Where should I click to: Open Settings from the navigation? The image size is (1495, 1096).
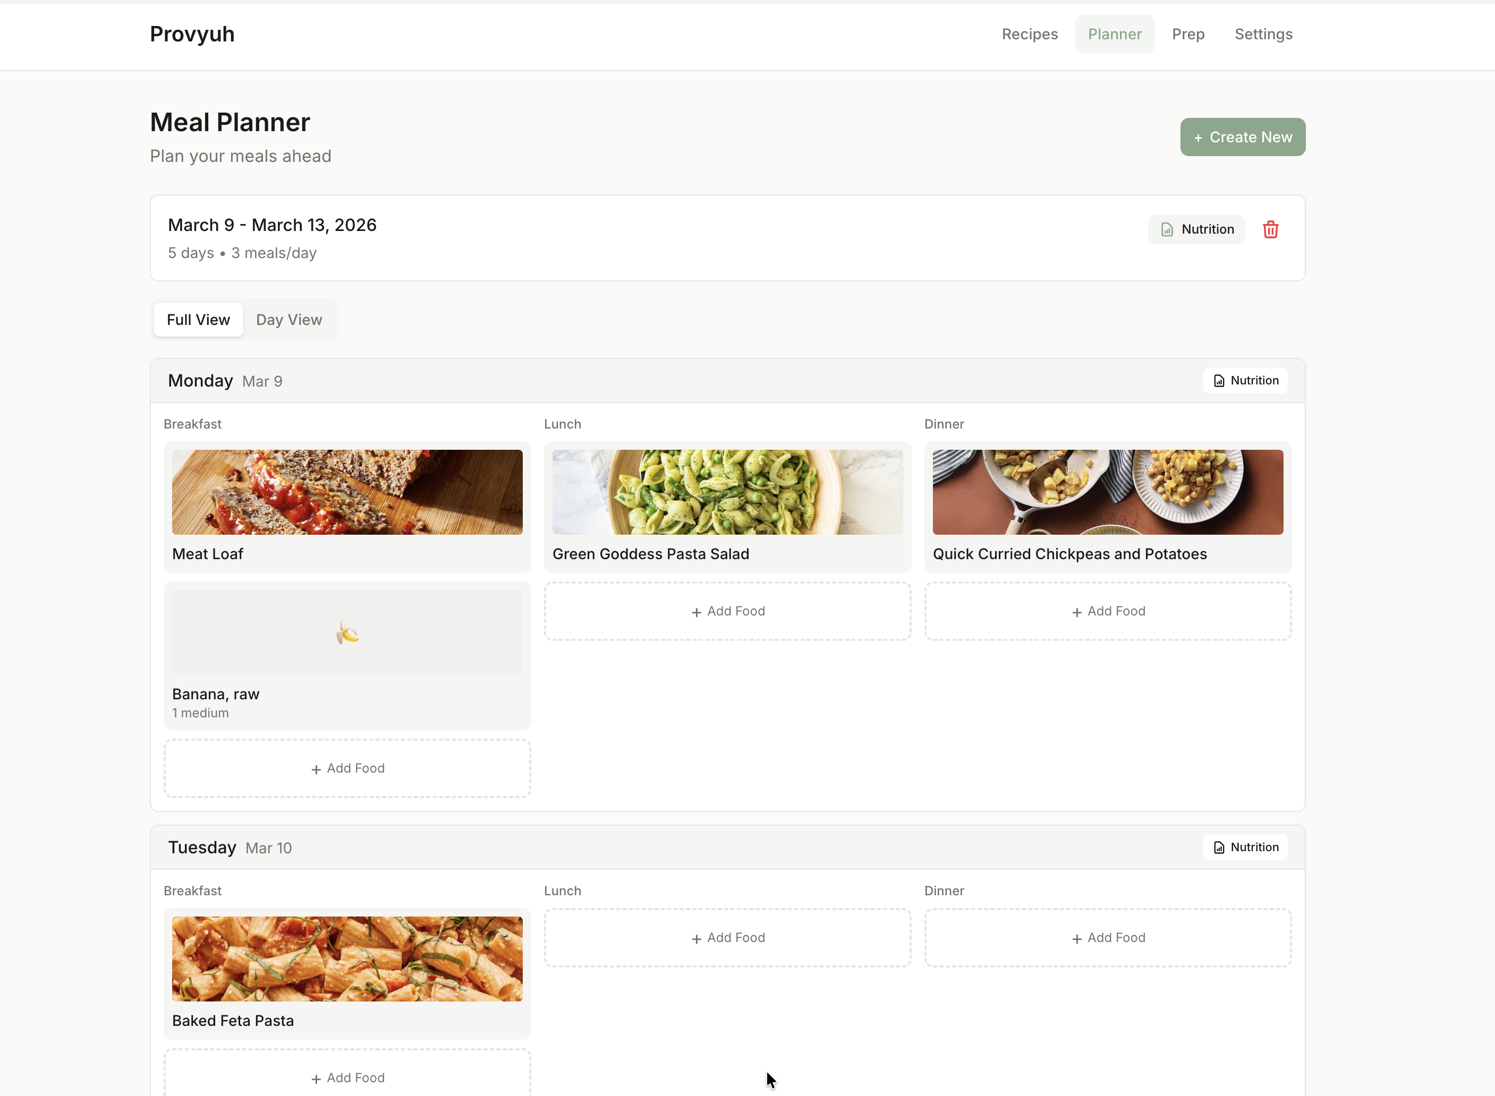tap(1263, 35)
